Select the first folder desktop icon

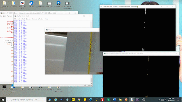coord(5,4)
